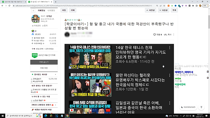The image size is (210, 118).
Task: Switch to 카페정보 tab
Action: tap(41, 10)
